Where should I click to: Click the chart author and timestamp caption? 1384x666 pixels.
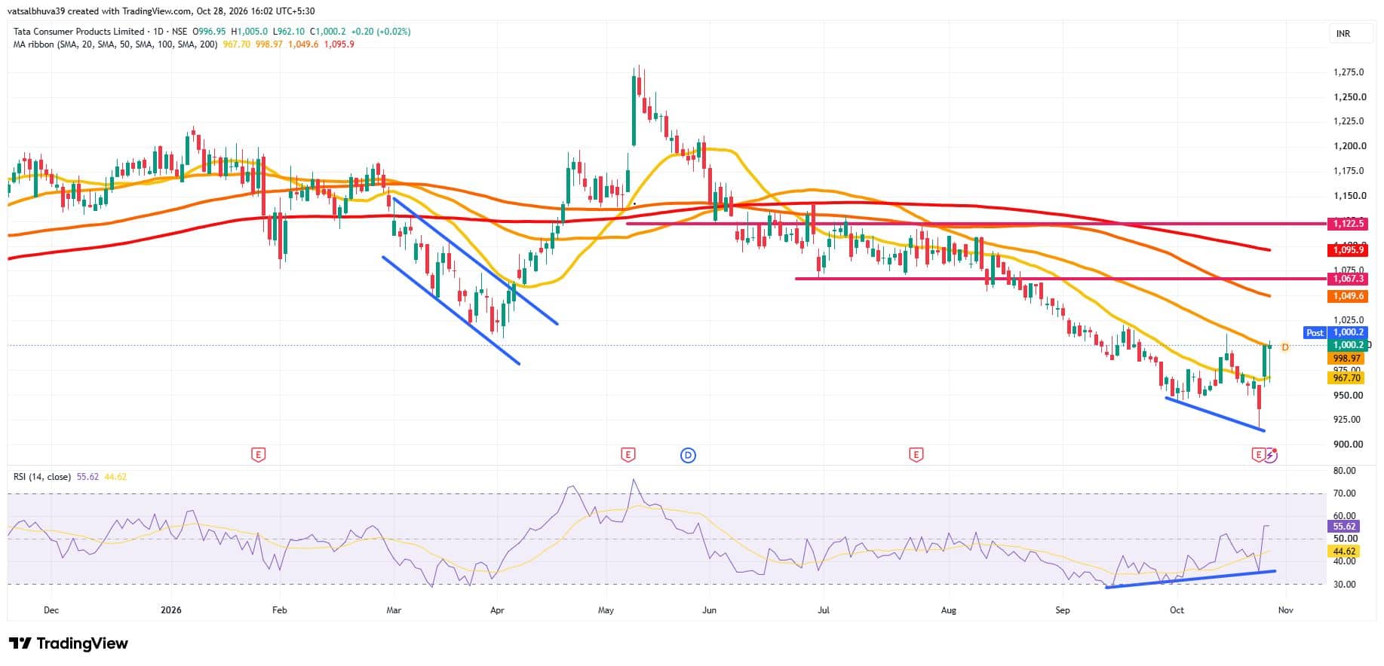pos(162,11)
